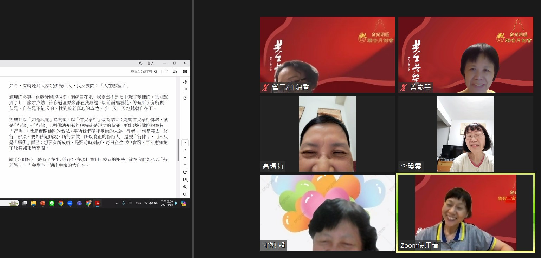
Task: Click the rotate page icon
Action: point(185,172)
